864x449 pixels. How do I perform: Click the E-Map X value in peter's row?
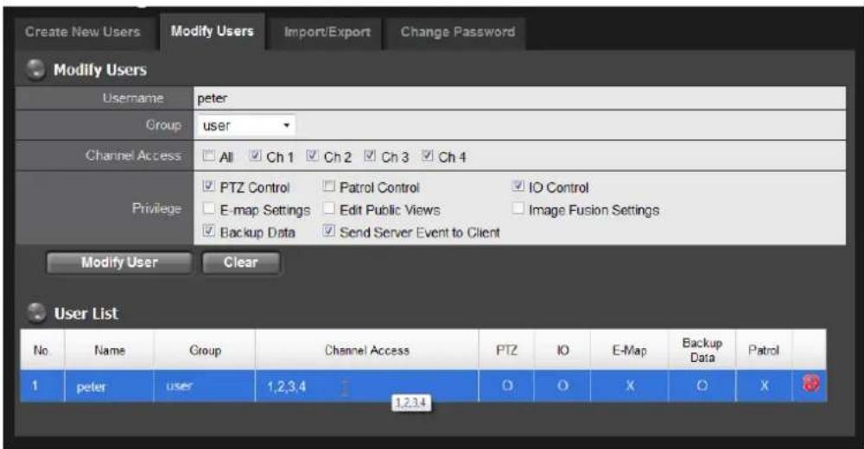click(629, 386)
